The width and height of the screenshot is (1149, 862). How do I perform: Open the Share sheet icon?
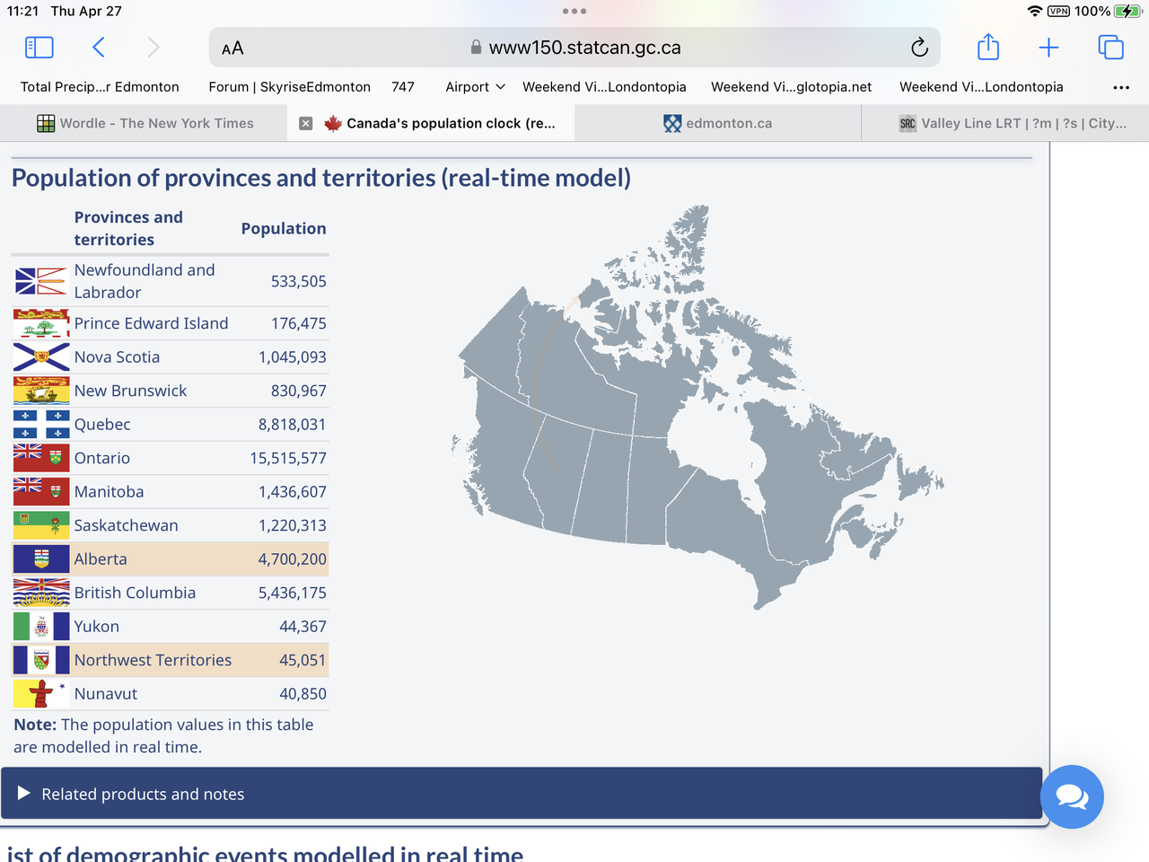coord(987,48)
